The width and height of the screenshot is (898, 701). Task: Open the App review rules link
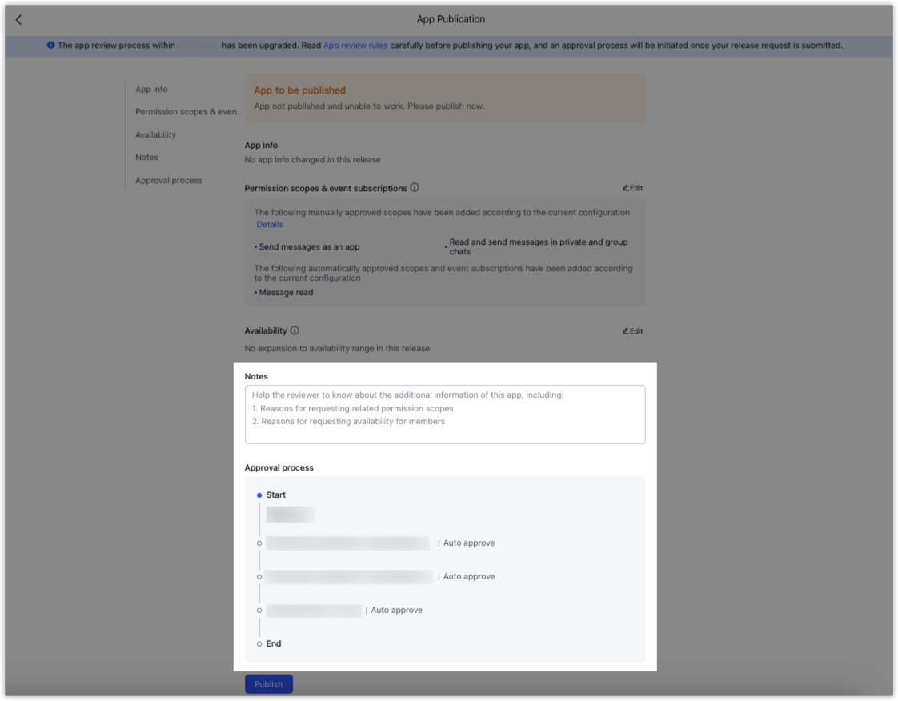point(355,46)
